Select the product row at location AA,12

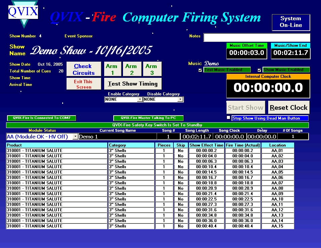[57, 210]
